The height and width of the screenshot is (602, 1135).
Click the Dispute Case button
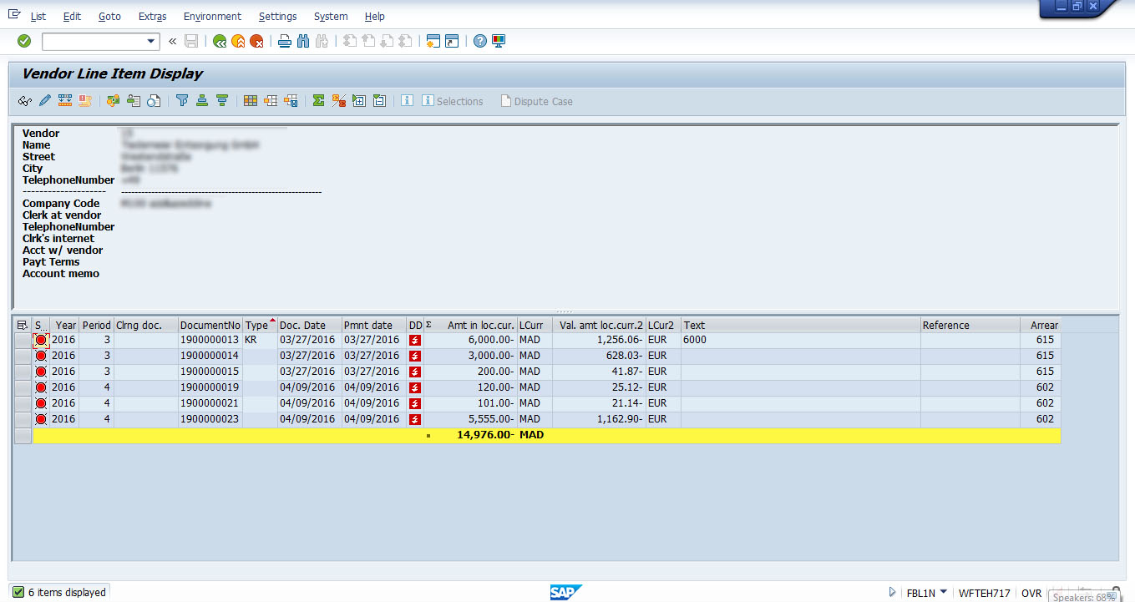(536, 101)
